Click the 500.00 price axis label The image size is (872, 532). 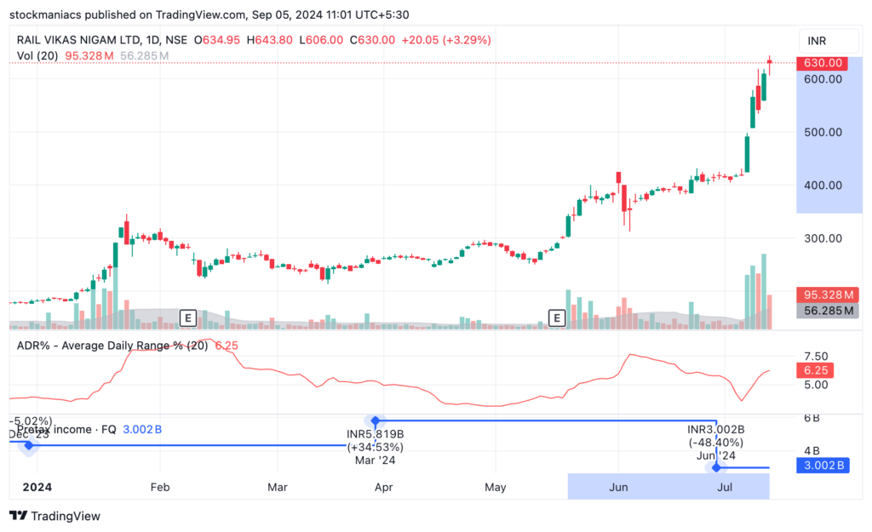823,132
